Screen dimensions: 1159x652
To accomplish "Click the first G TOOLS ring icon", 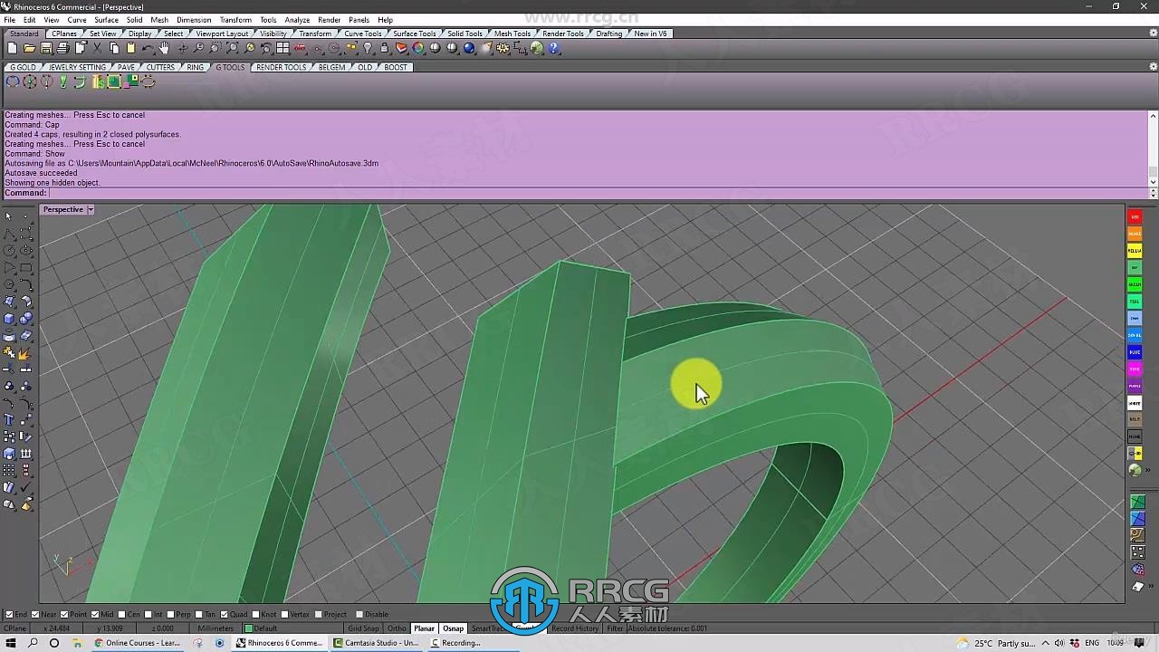I will click(13, 81).
